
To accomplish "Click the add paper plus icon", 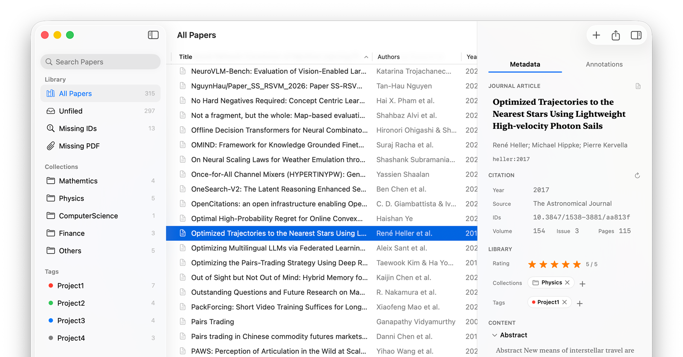I will (596, 35).
